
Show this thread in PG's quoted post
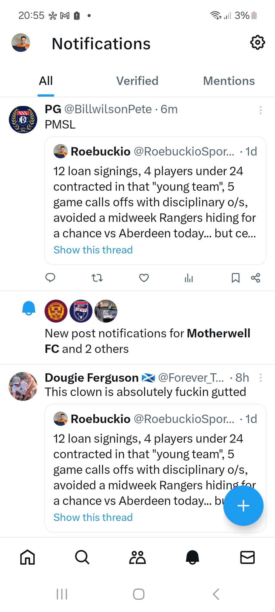coord(93,250)
